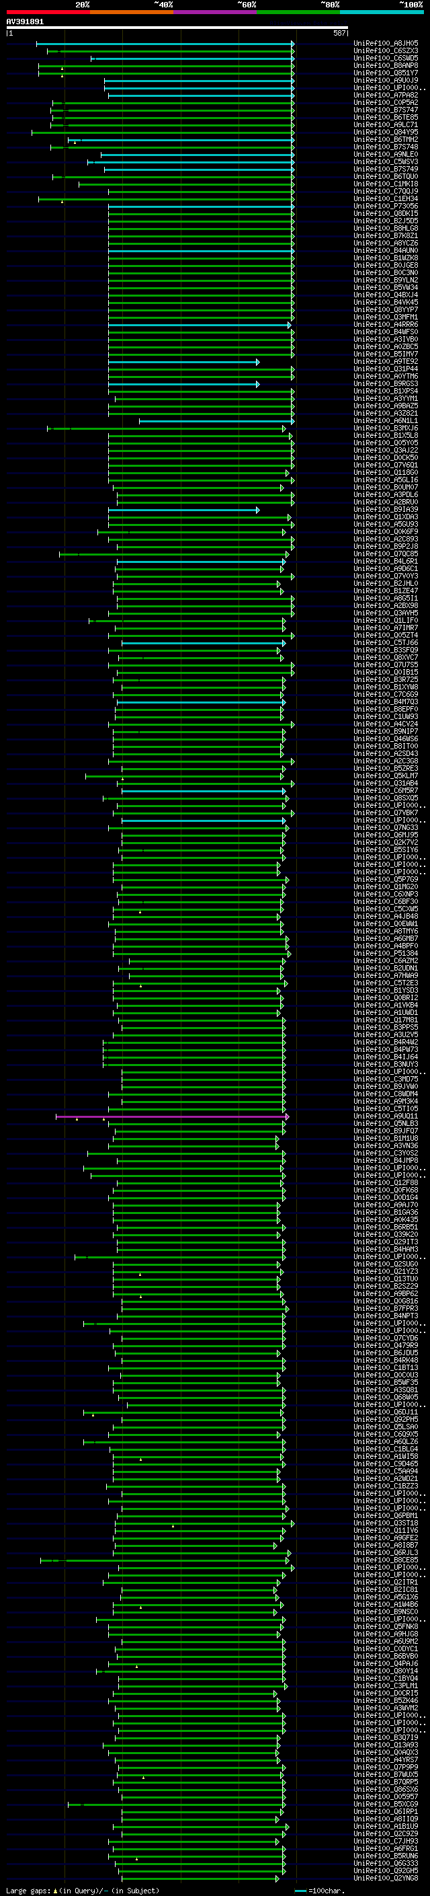The height and width of the screenshot is (1896, 430).
Task: Click UniRef100_Q7VBK7 label
Action: (386, 812)
